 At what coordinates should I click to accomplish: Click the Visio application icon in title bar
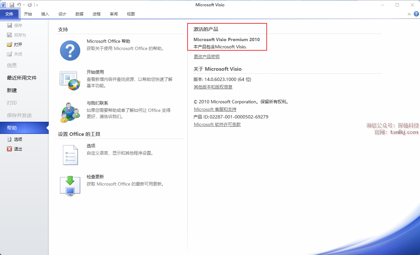coord(4,5)
